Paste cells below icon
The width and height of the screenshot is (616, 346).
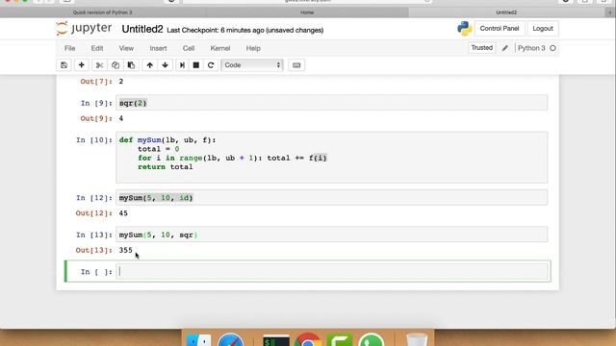(131, 65)
